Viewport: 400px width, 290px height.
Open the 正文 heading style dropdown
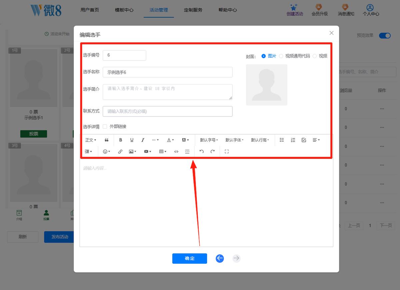tap(91, 140)
